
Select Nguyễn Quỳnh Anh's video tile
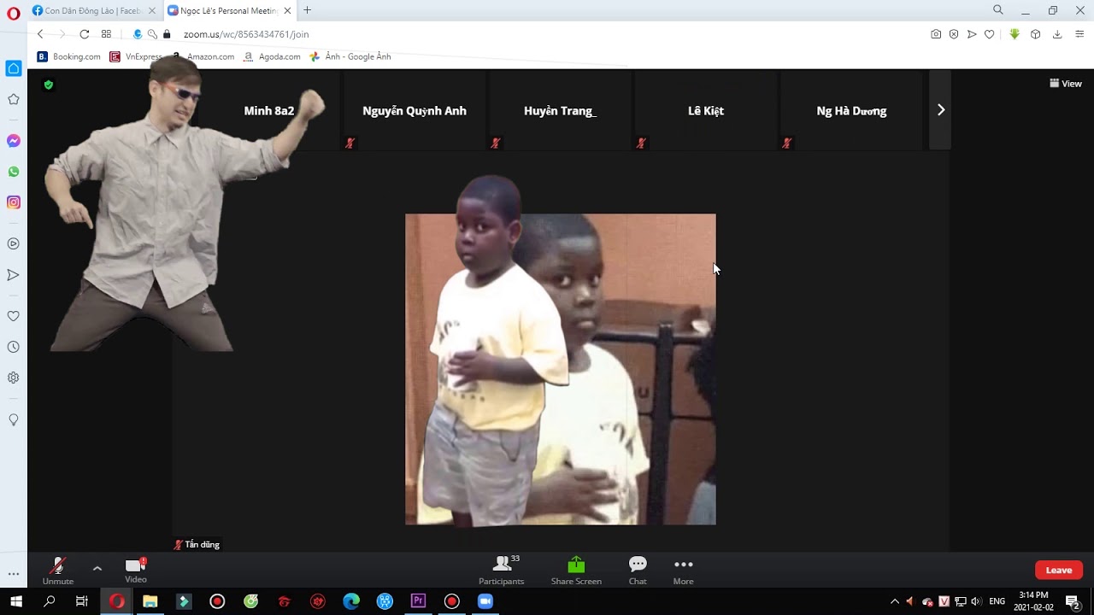point(415,111)
